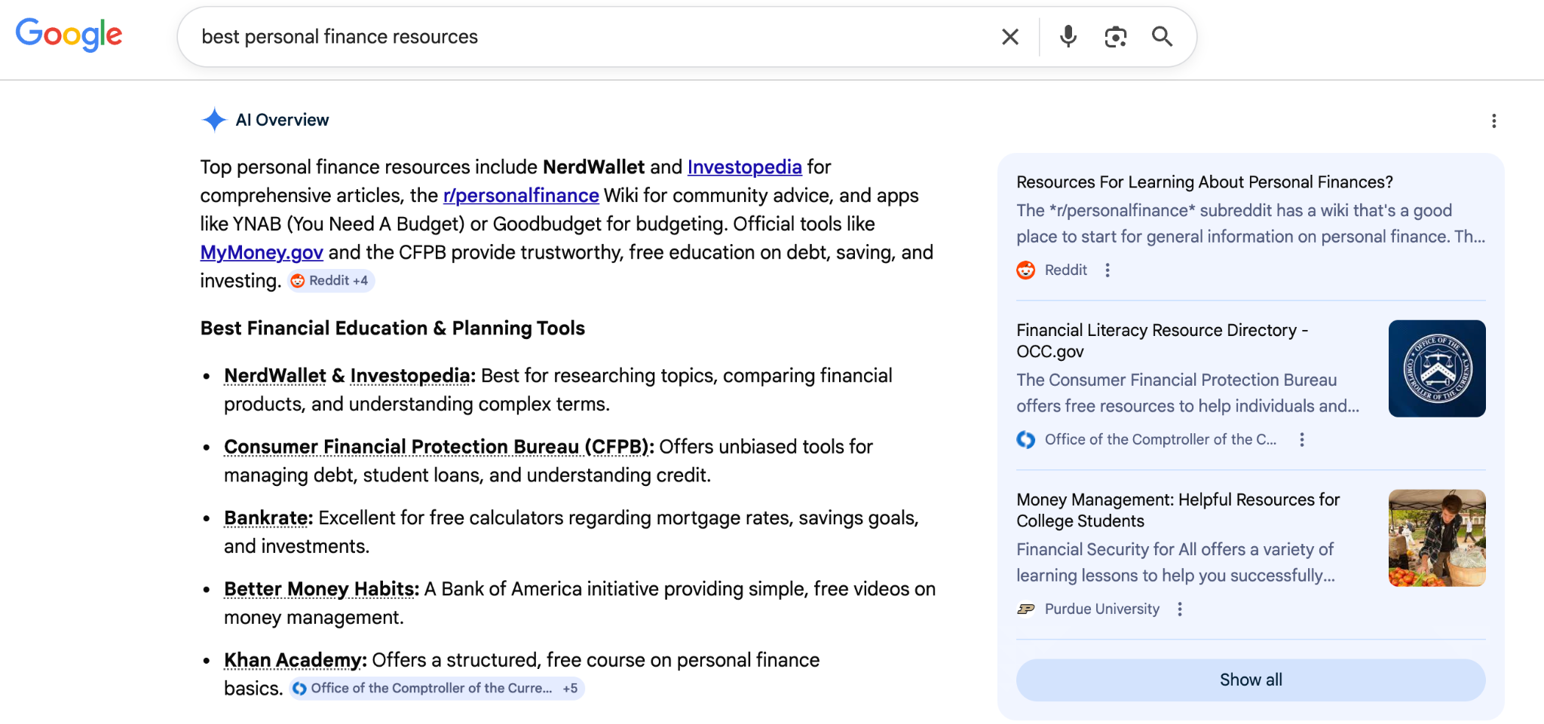The width and height of the screenshot is (1544, 724).
Task: Click the Purdue University favicon
Action: click(1025, 609)
